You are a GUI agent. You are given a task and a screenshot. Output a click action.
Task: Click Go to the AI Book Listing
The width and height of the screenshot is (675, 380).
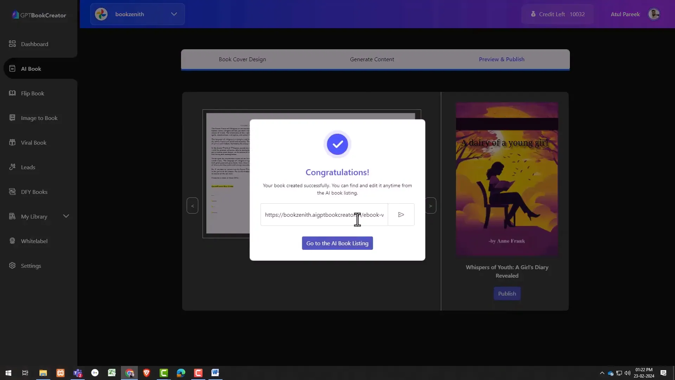[x=337, y=243]
